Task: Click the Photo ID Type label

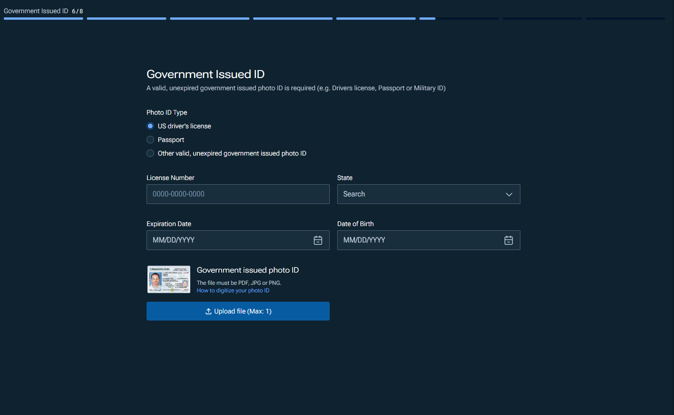Action: 167,112
